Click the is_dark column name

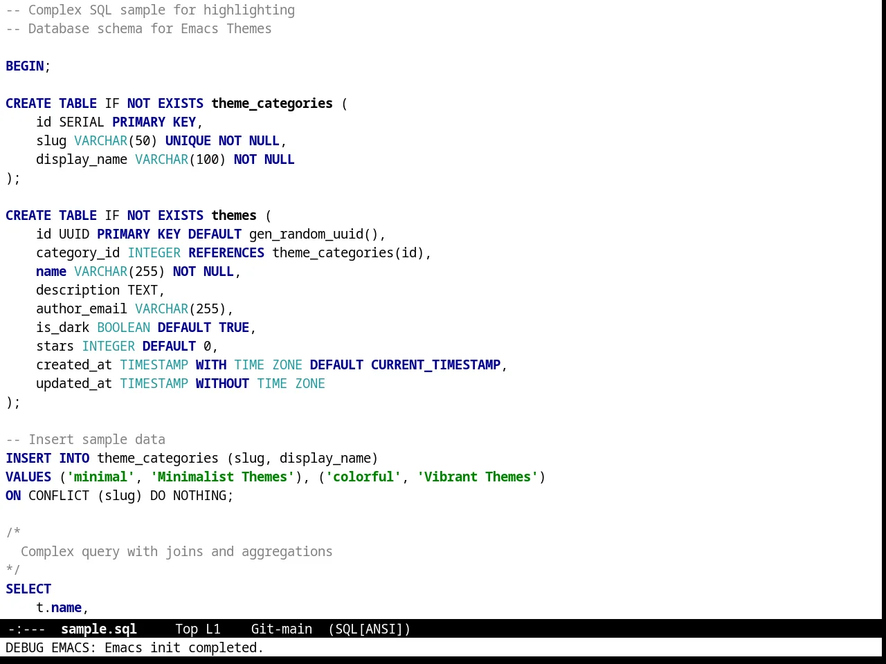(x=63, y=327)
